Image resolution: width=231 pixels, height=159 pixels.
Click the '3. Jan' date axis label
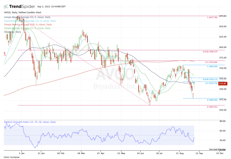click(x=22, y=153)
